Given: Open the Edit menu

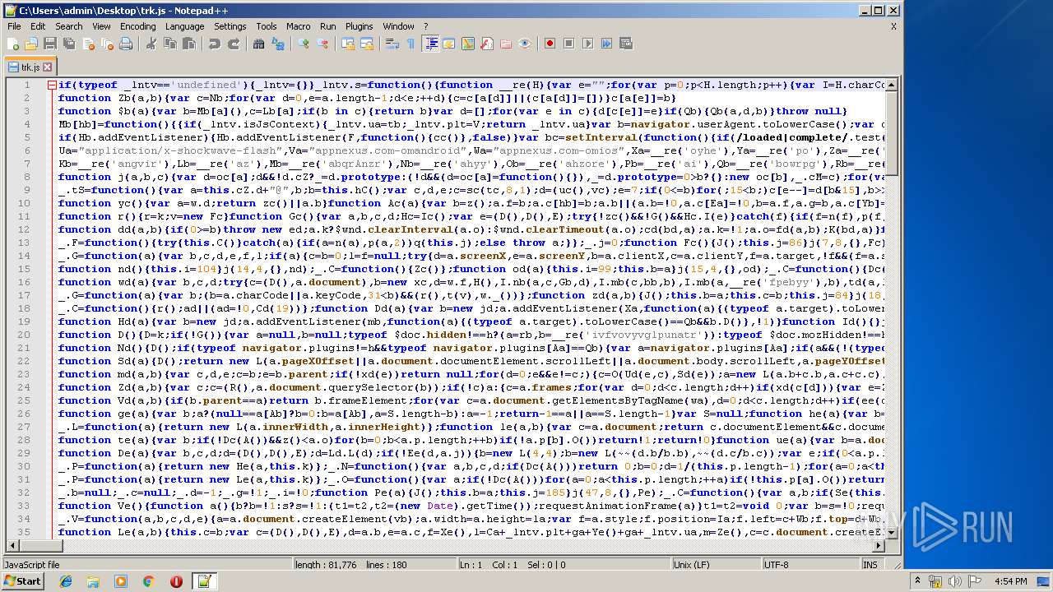Looking at the screenshot, I should coord(38,26).
